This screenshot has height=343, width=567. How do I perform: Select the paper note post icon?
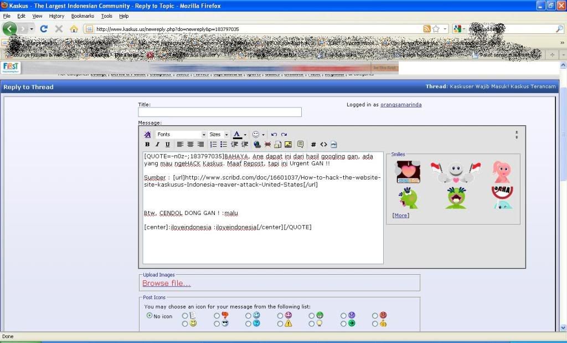point(185,315)
